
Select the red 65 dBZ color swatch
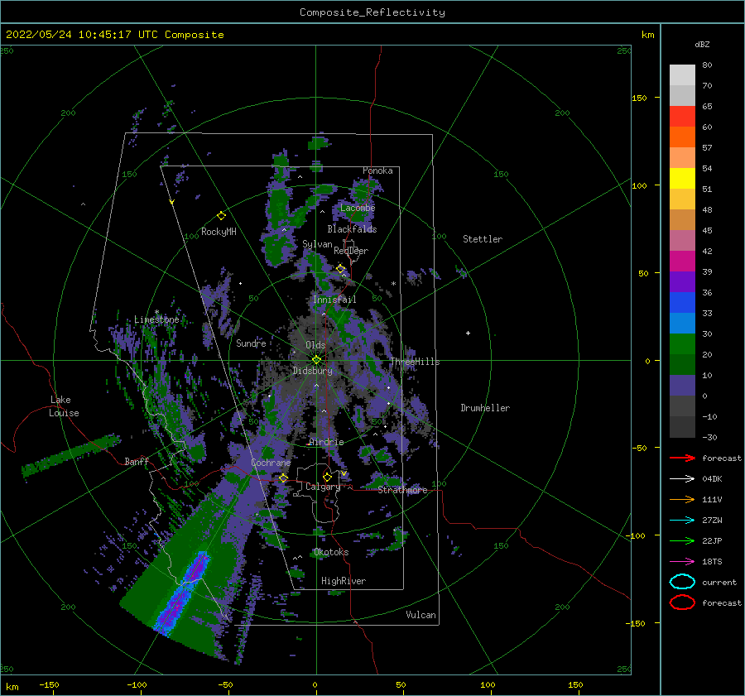point(682,117)
